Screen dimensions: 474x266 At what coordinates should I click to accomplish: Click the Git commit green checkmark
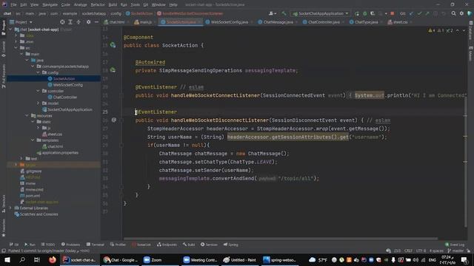(419, 13)
